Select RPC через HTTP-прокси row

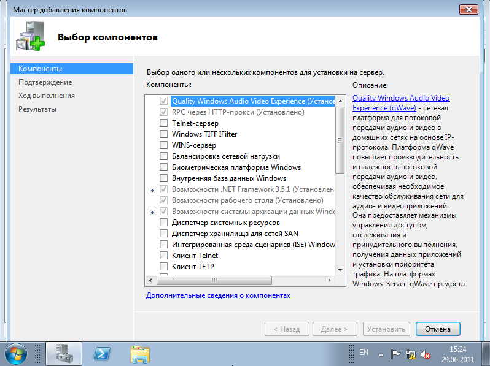tap(238, 112)
